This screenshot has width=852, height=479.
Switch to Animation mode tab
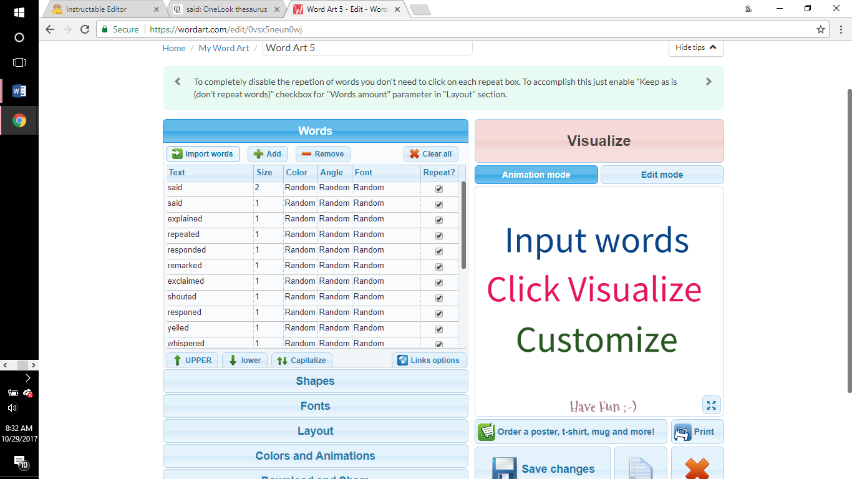coord(536,175)
